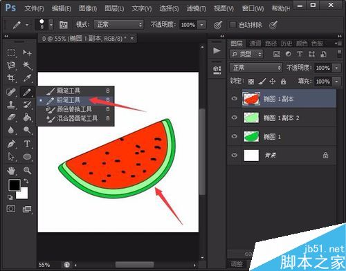
Task: Select the Clone Stamp tool
Action: [11, 105]
